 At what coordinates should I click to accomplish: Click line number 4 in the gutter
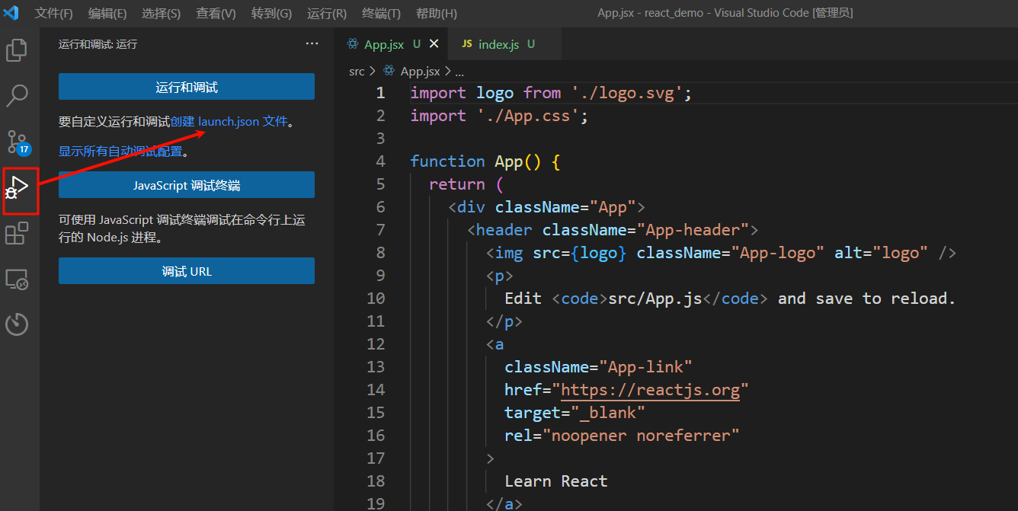pyautogui.click(x=380, y=161)
